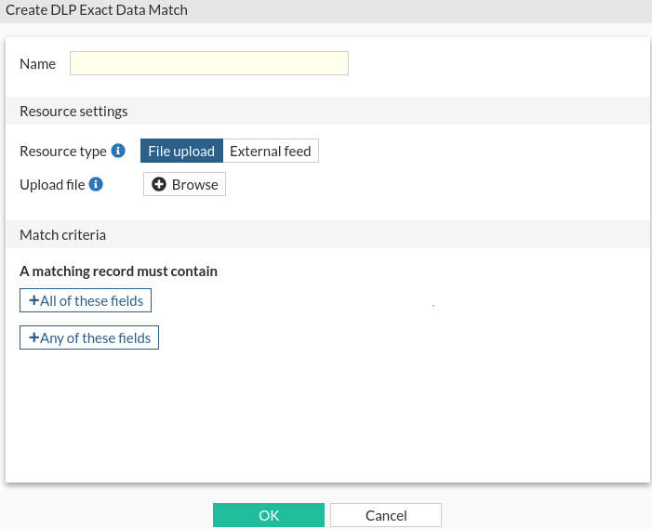Add an Any of these fields criterion
652x529 pixels.
point(89,337)
